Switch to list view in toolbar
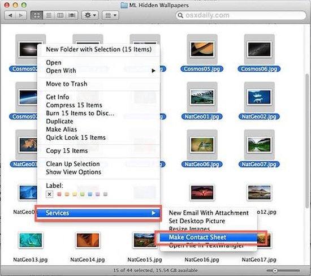Viewport: 311px width, 276px height. pos(49,15)
